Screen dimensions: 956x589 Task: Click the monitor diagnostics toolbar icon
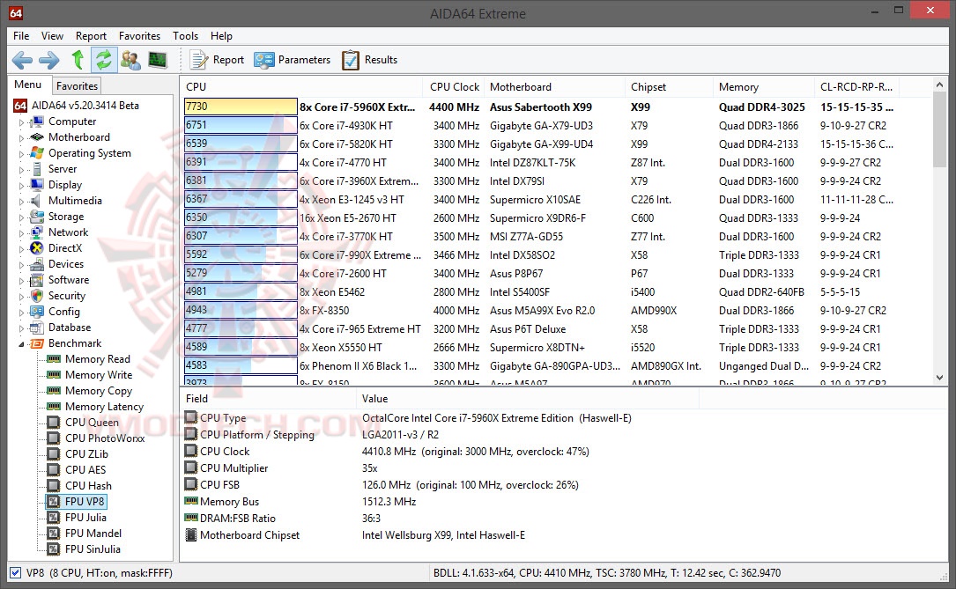coord(158,60)
